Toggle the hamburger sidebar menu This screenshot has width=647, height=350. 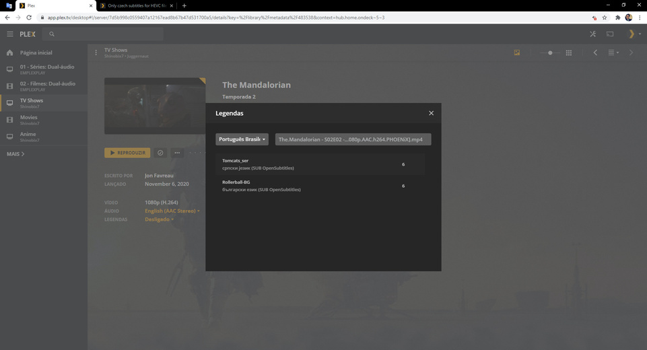coord(10,34)
